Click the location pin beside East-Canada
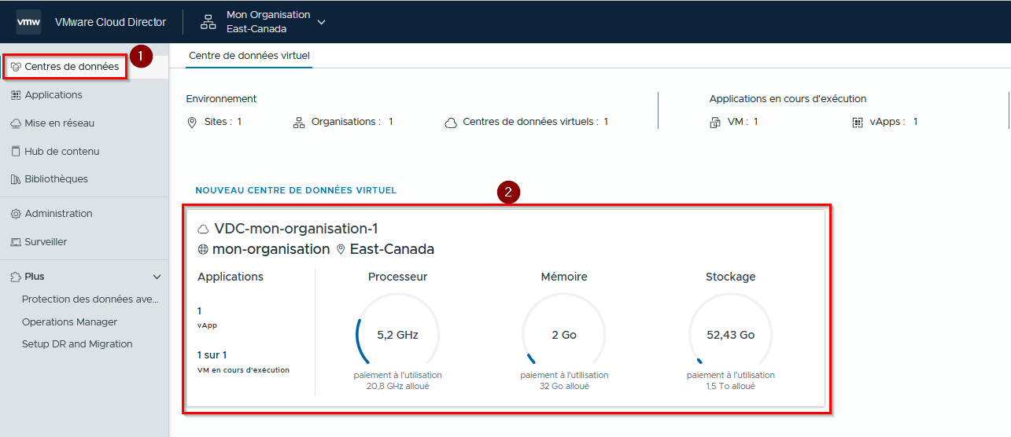The height and width of the screenshot is (437, 1011). coord(341,249)
